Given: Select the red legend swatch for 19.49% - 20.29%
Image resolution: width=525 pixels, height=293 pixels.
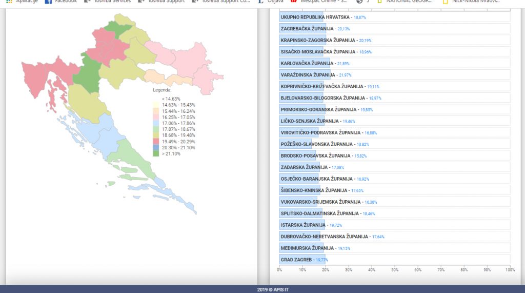Looking at the screenshot, I should (x=157, y=141).
